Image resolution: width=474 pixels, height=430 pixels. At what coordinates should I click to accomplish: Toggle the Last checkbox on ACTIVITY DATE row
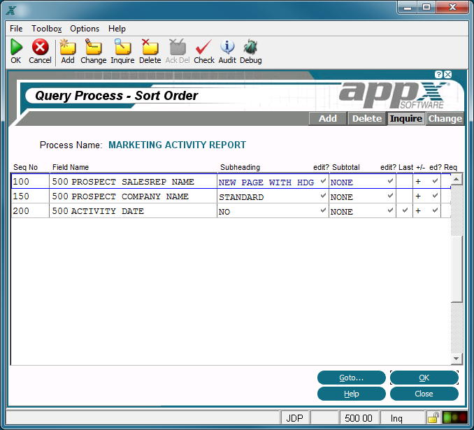tap(405, 210)
